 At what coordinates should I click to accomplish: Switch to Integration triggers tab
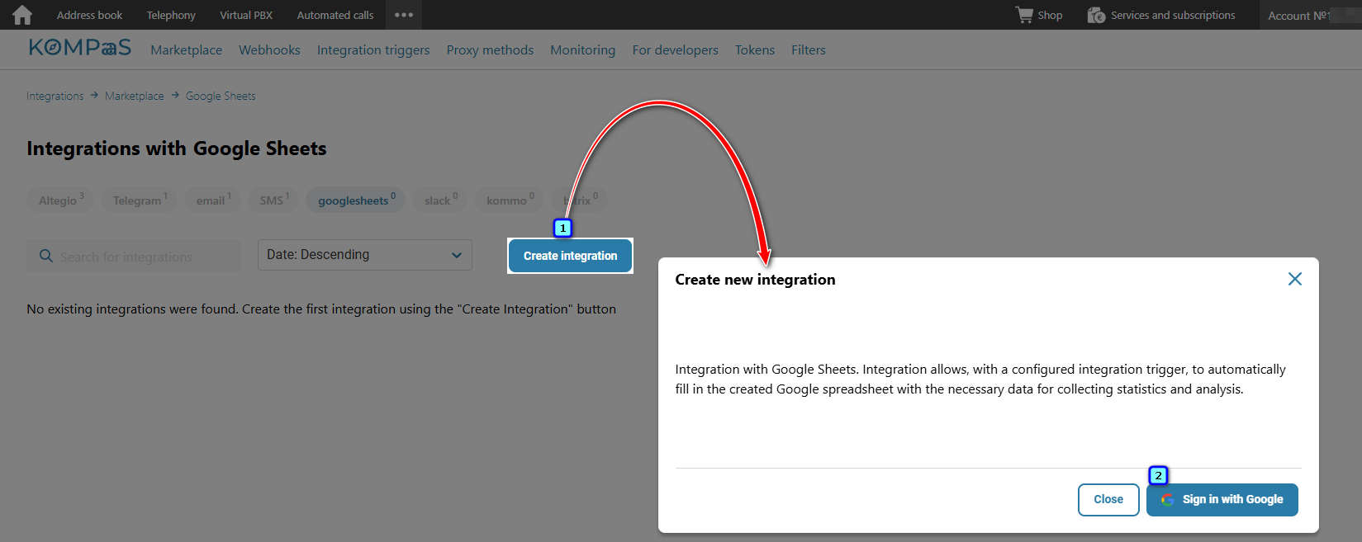(x=373, y=49)
